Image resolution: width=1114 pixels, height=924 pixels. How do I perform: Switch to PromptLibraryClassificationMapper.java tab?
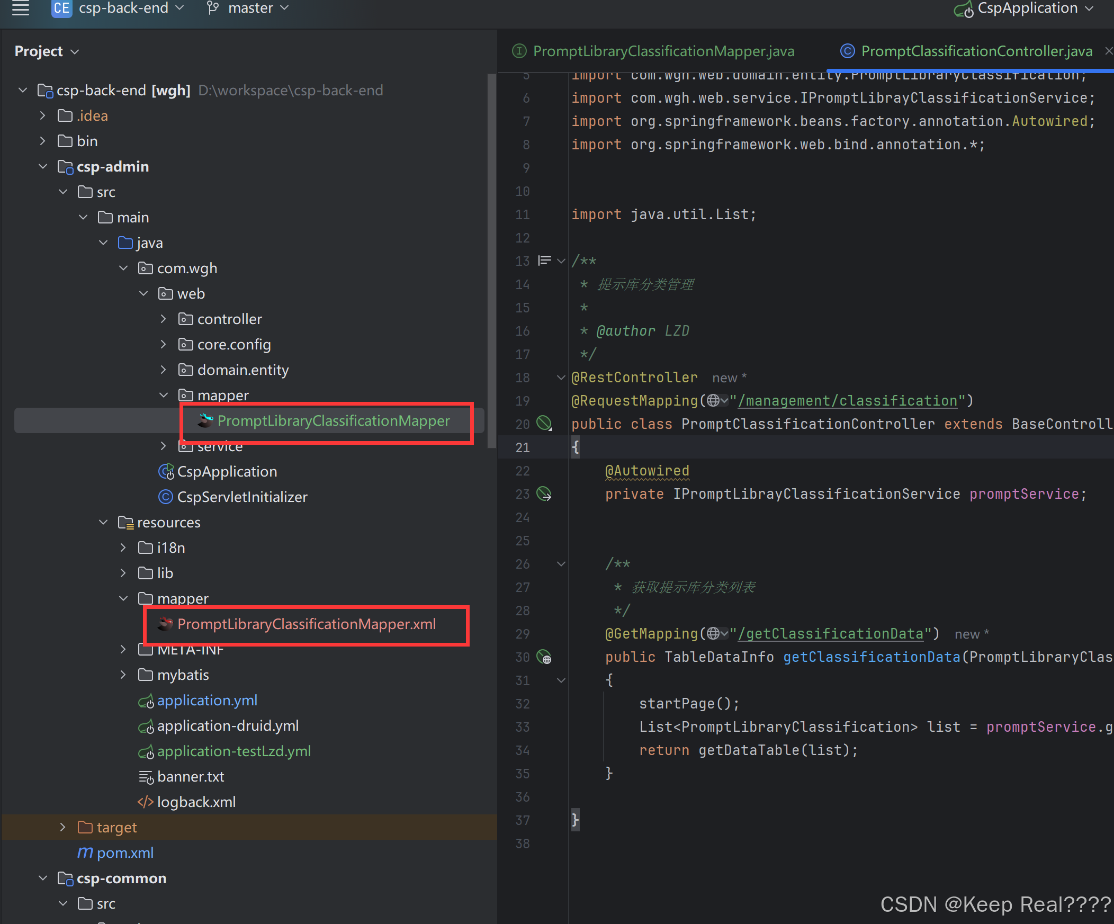coord(663,51)
